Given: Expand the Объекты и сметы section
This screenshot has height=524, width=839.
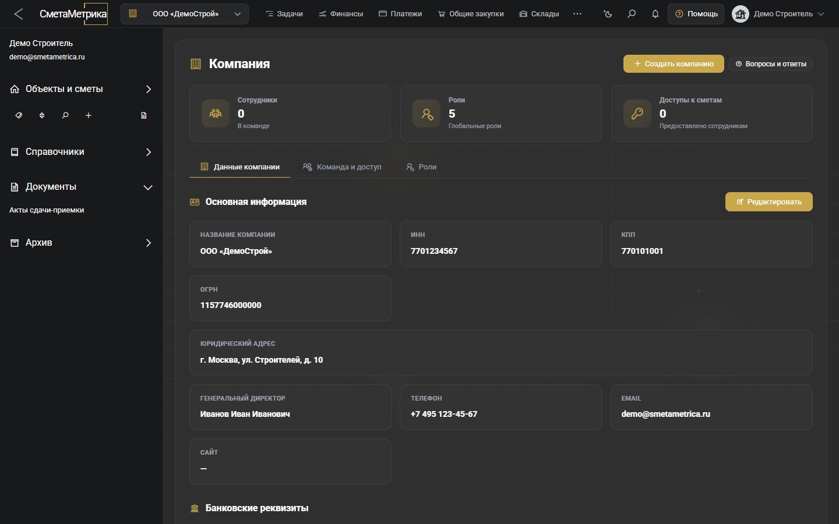Looking at the screenshot, I should click(x=149, y=89).
